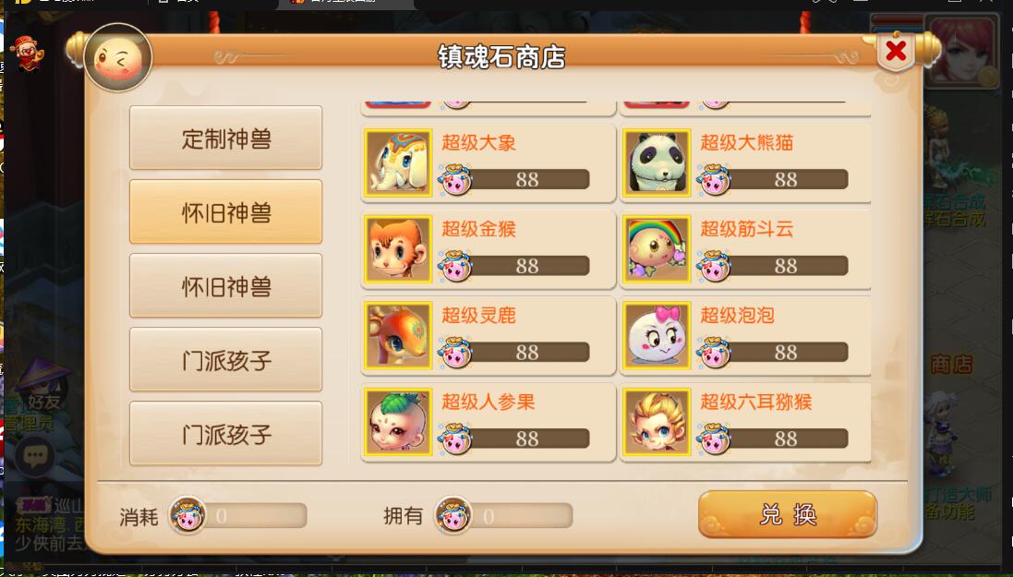Close the 镇魂石商店 shop window
The image size is (1013, 577).
pyautogui.click(x=896, y=51)
